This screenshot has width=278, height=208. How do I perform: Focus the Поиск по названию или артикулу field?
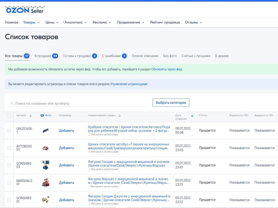79,103
